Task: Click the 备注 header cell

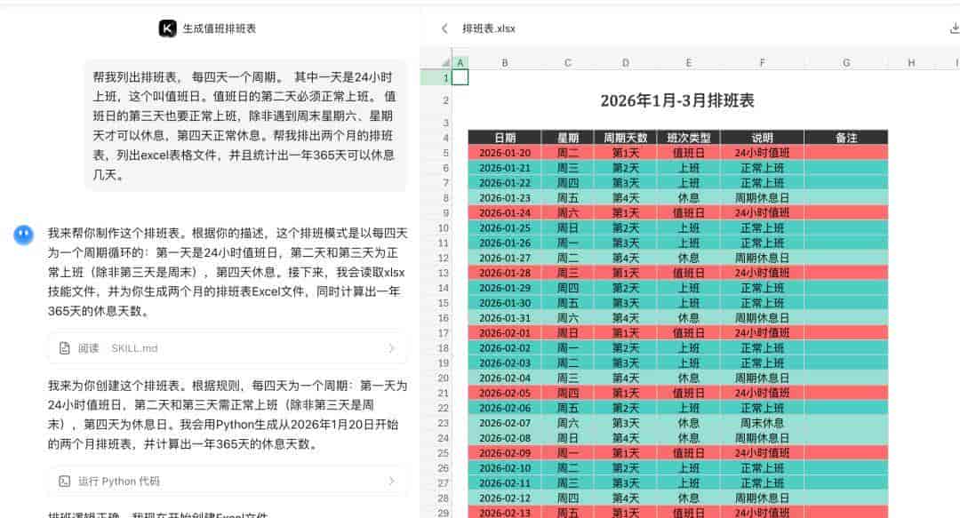Action: (x=846, y=138)
